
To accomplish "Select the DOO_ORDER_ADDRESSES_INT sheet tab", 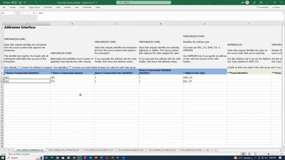I will point(30,150).
